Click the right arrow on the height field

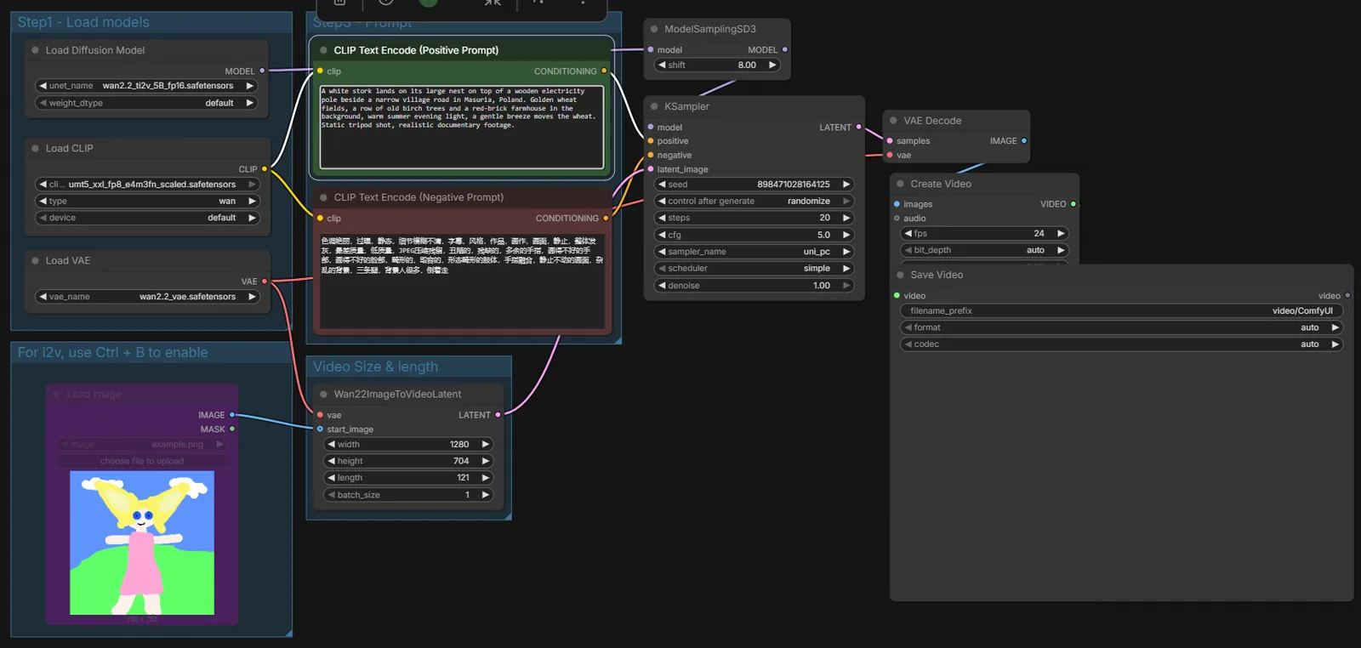(x=486, y=461)
